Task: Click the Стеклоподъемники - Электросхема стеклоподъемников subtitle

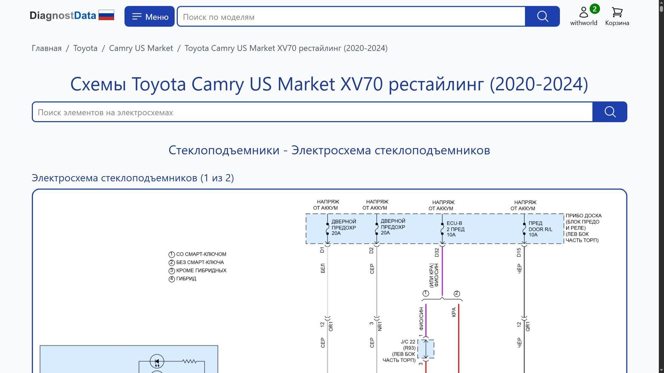Action: click(329, 150)
